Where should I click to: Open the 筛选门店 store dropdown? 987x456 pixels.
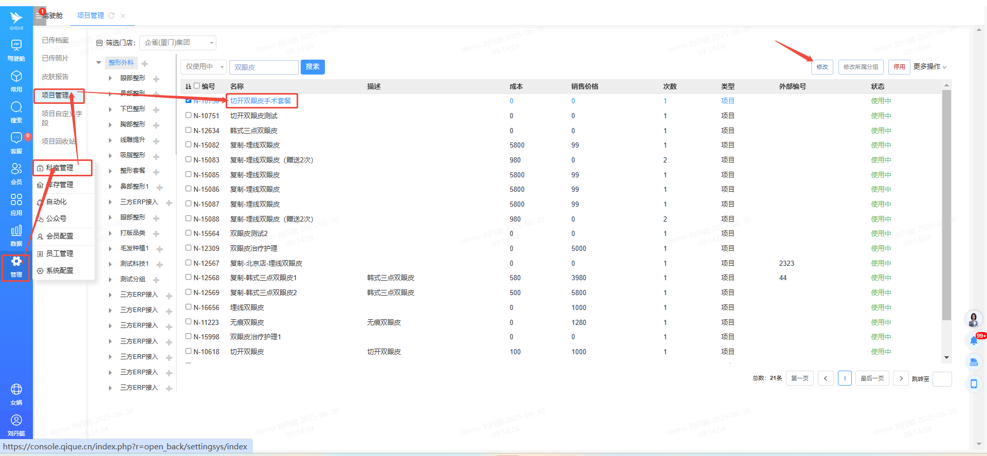(x=178, y=43)
